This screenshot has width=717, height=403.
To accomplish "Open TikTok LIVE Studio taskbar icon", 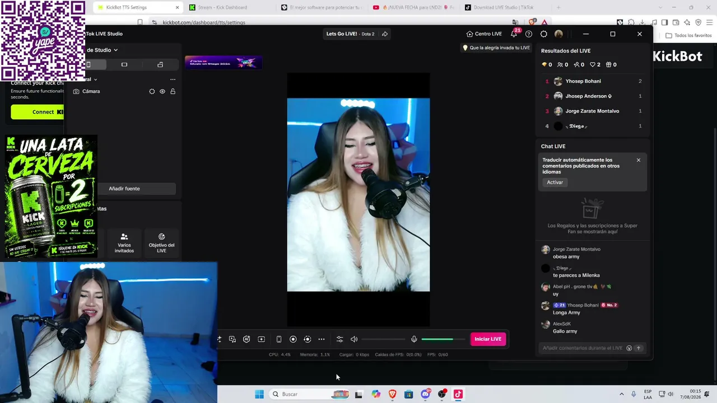I will [458, 394].
